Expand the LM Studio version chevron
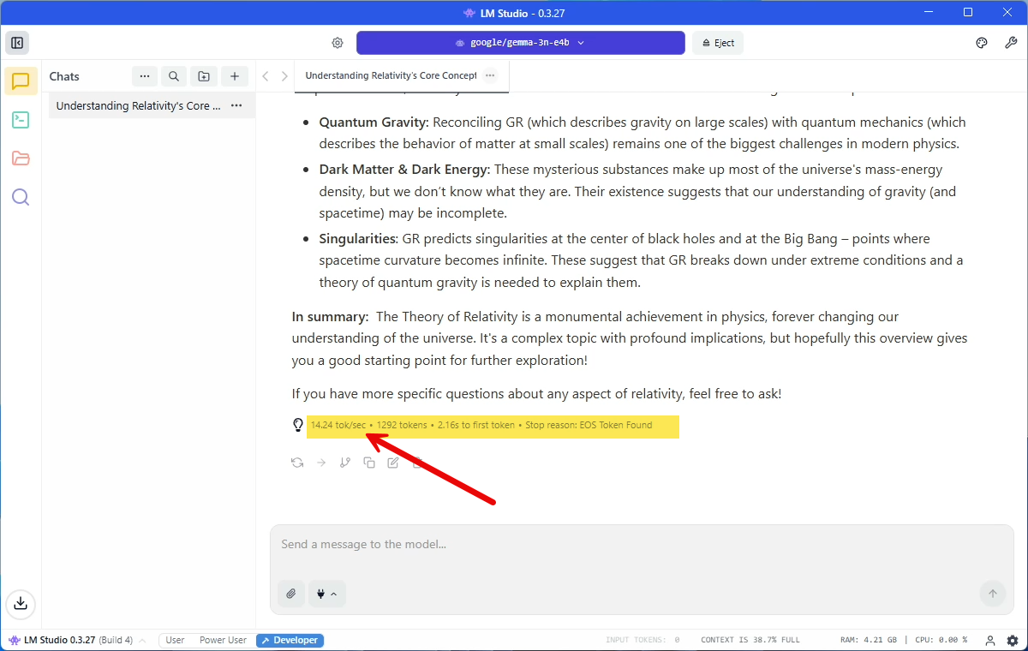Viewport: 1028px width, 651px height. tap(142, 641)
